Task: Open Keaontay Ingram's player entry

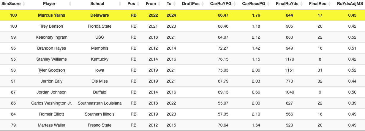Action: tap(51, 37)
